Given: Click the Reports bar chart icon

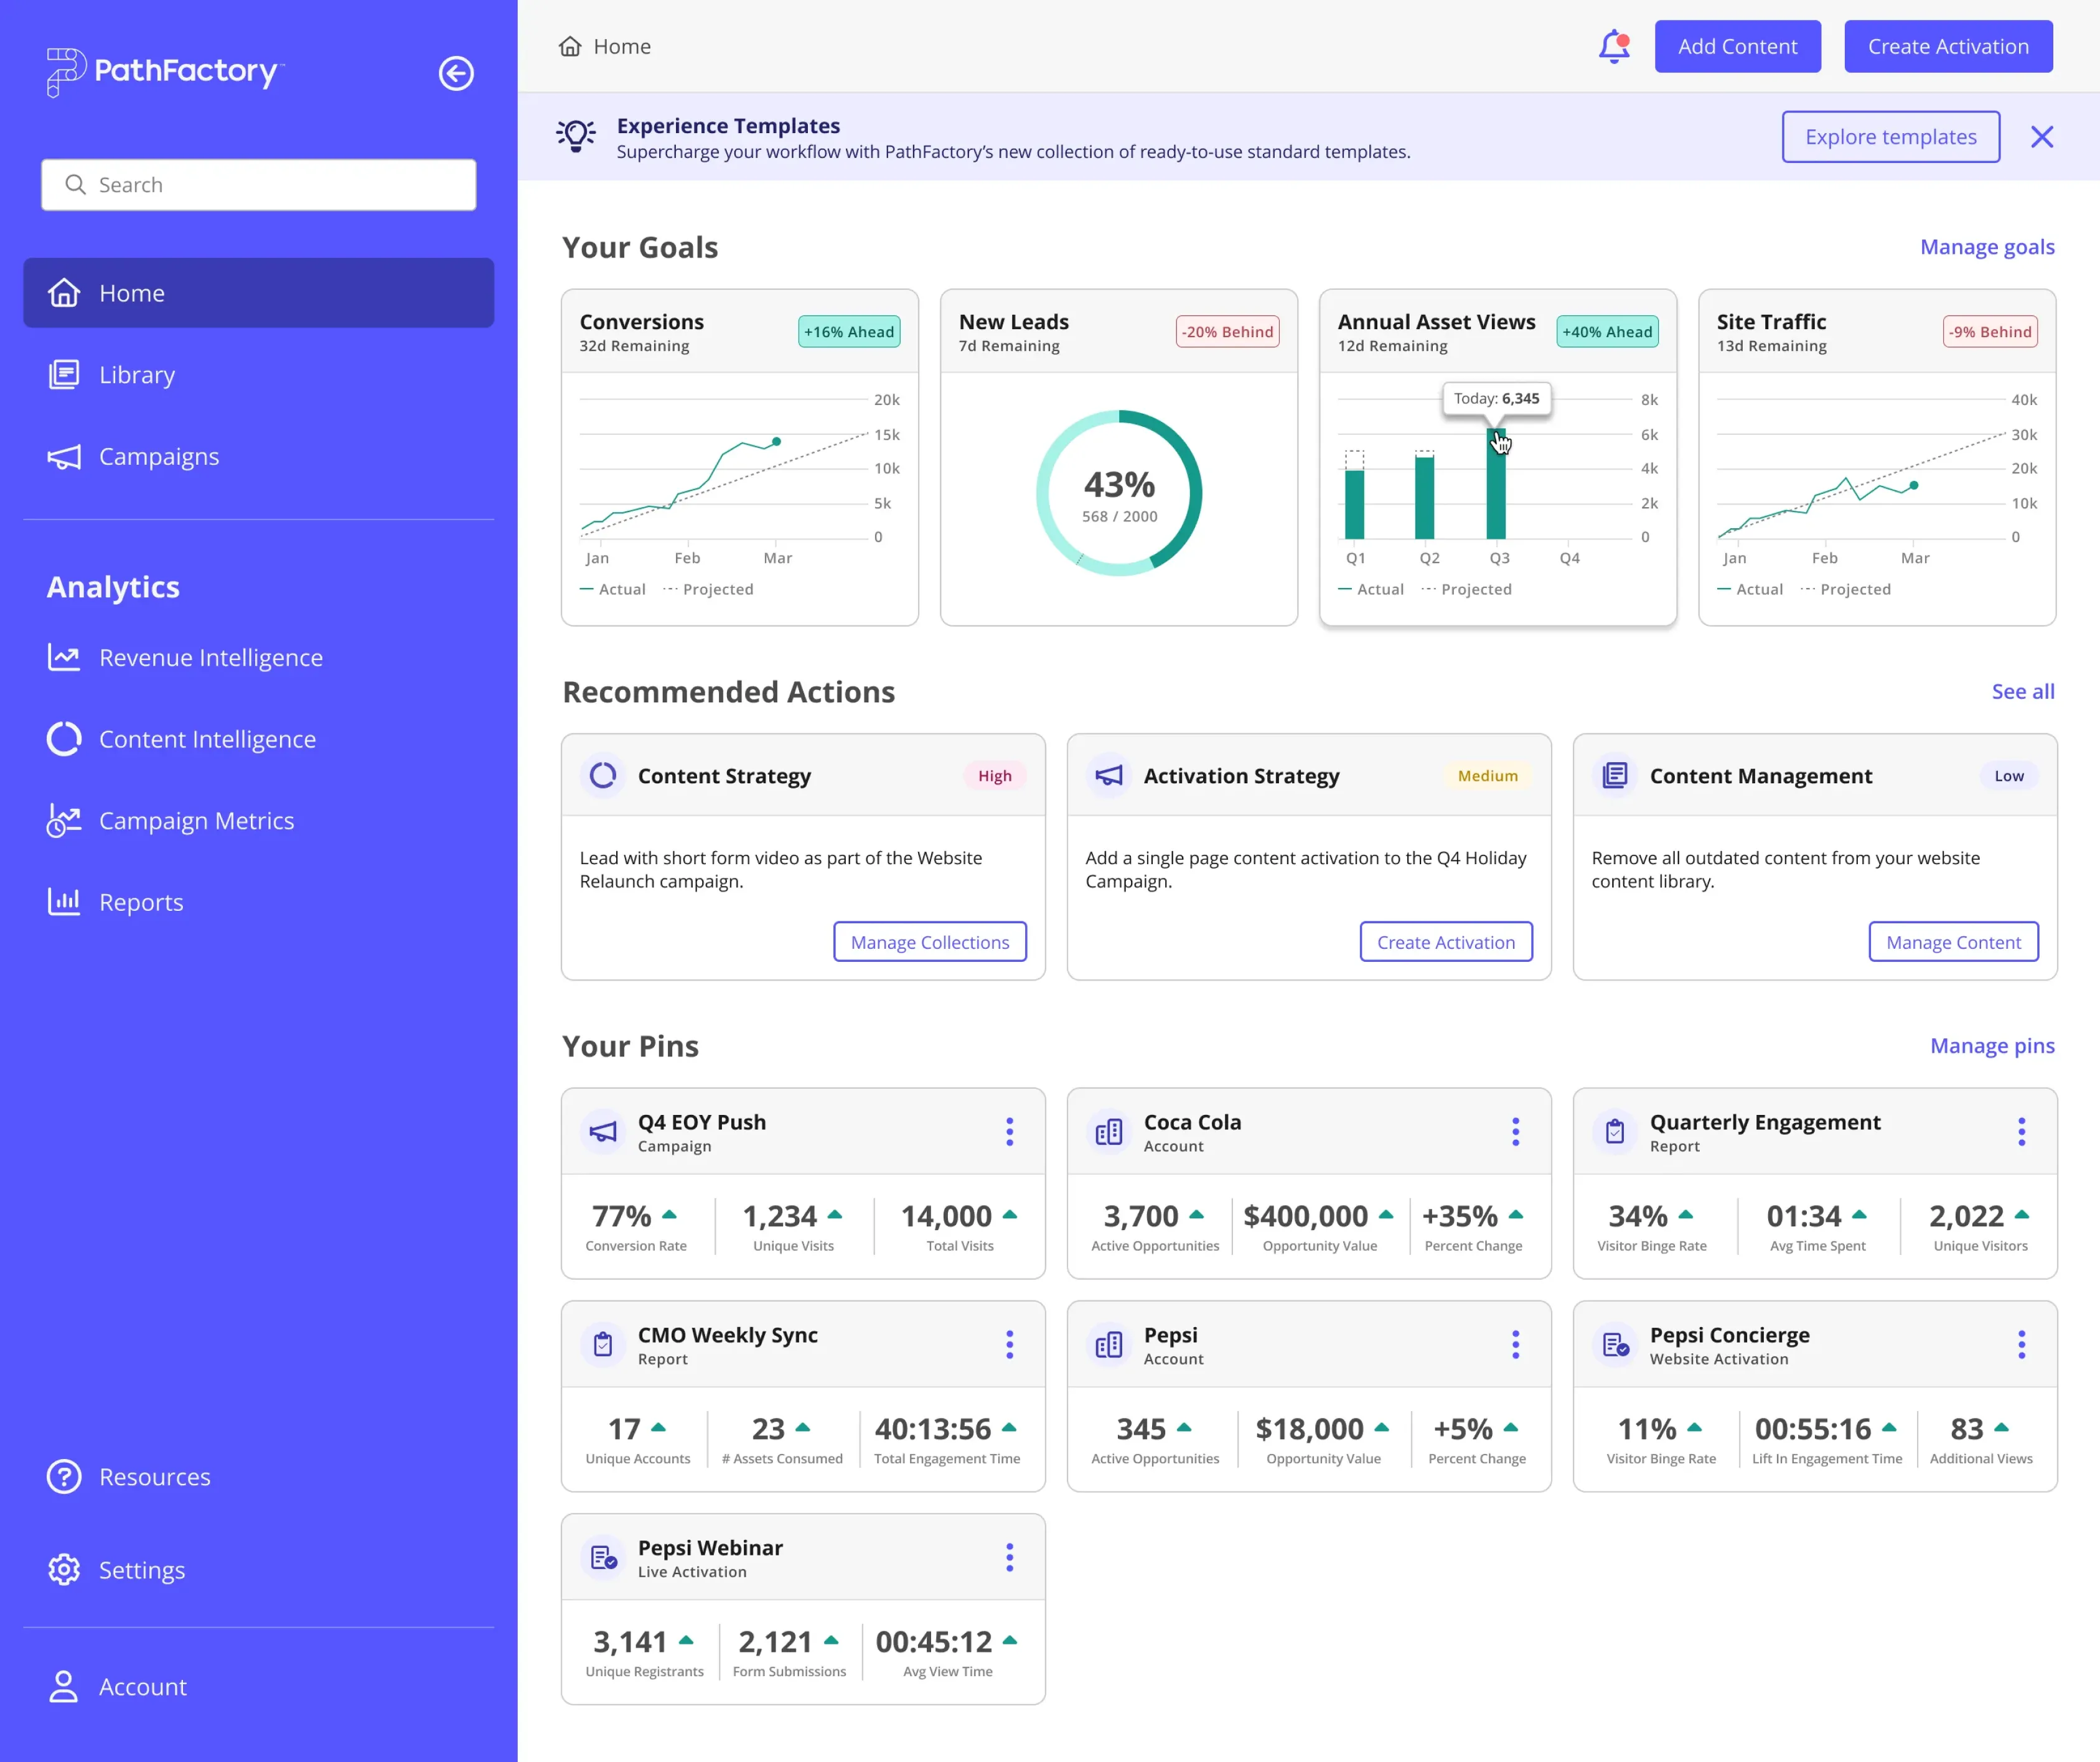Looking at the screenshot, I should [64, 902].
